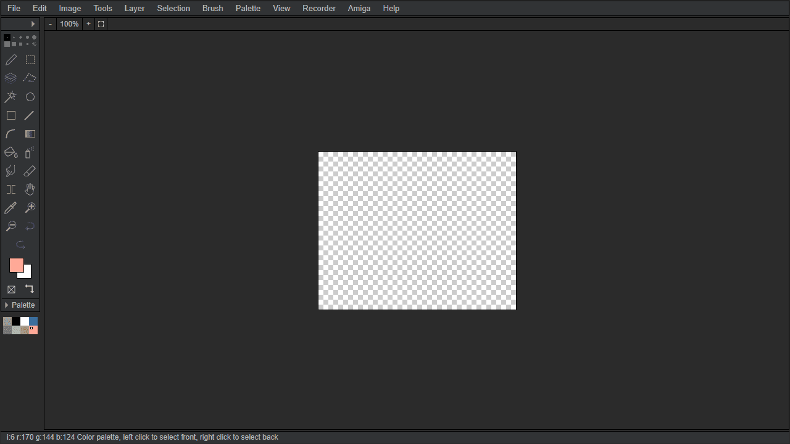Pick the black palette swatch
The width and height of the screenshot is (790, 444).
coord(16,321)
